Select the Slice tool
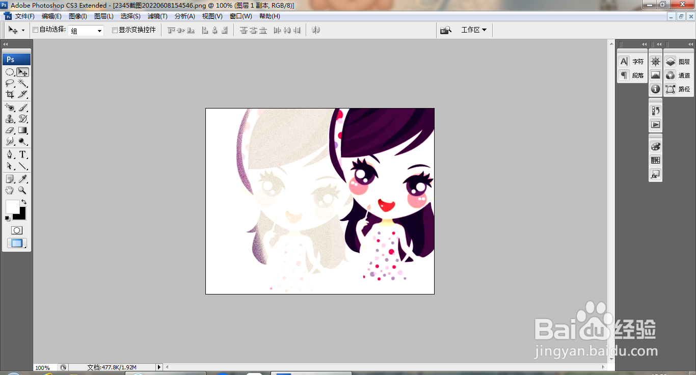696x375 pixels. [22, 94]
